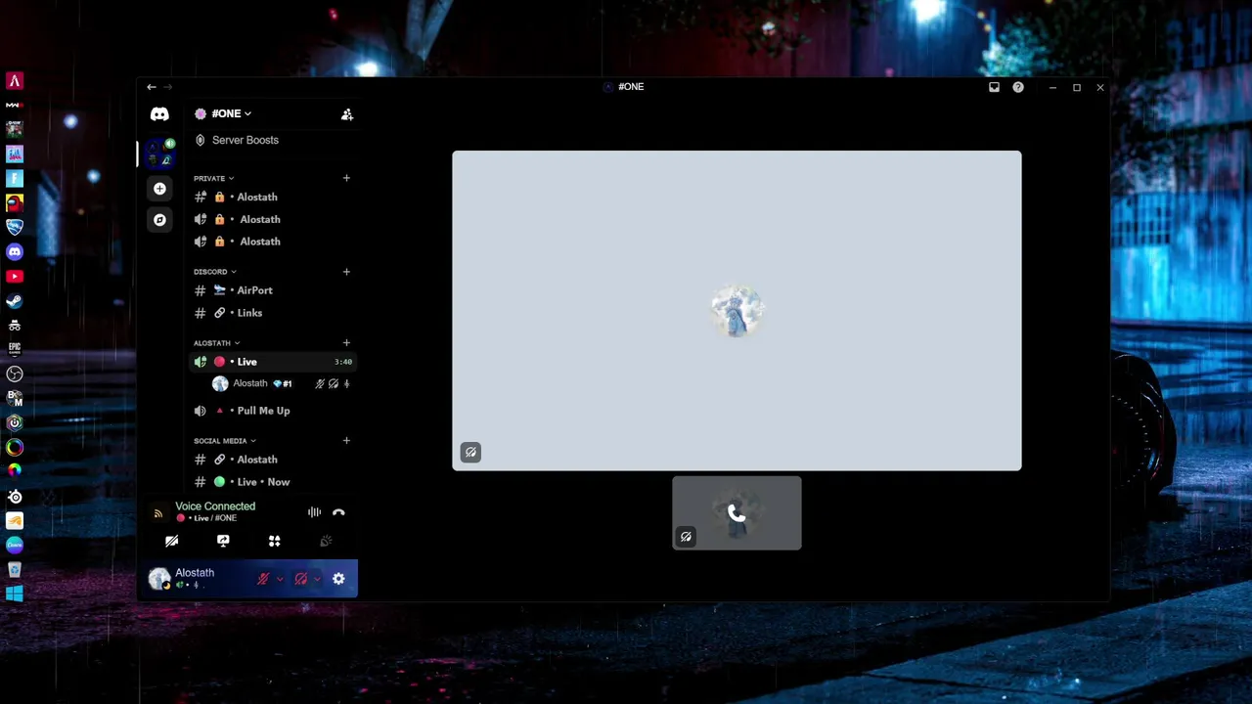The width and height of the screenshot is (1252, 704).
Task: Click the deafened icon on small call tile
Action: pyautogui.click(x=686, y=536)
